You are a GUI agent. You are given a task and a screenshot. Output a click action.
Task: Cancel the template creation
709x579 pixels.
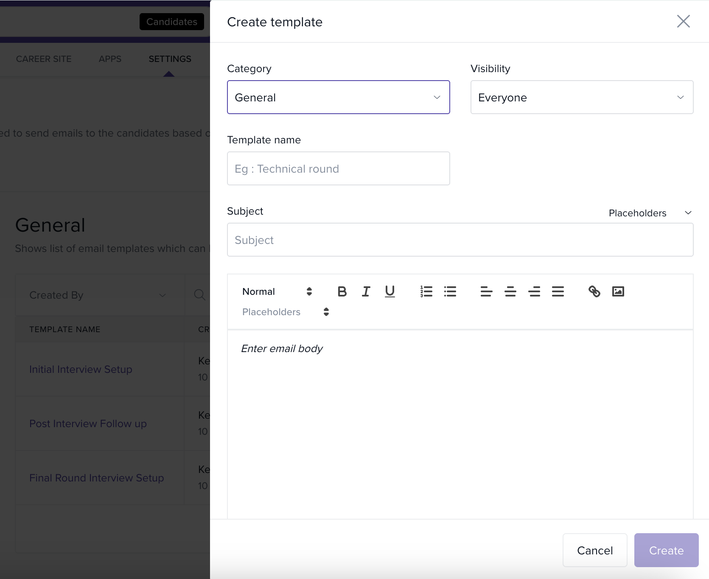(x=594, y=550)
